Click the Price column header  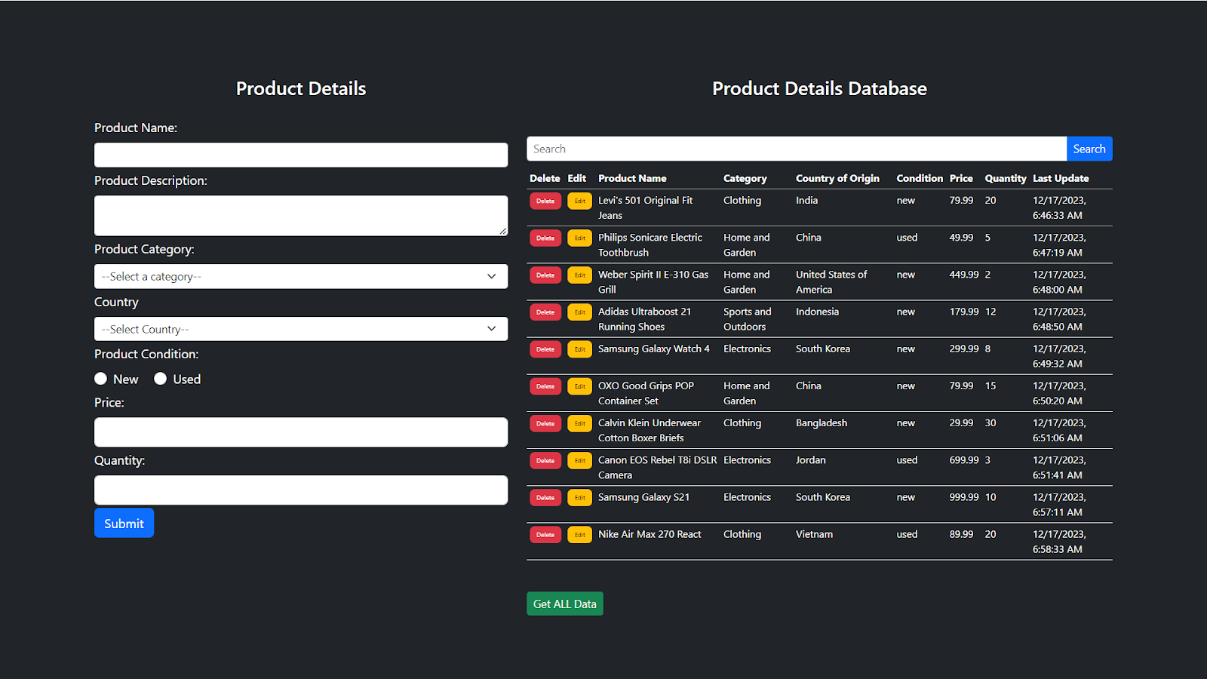961,178
